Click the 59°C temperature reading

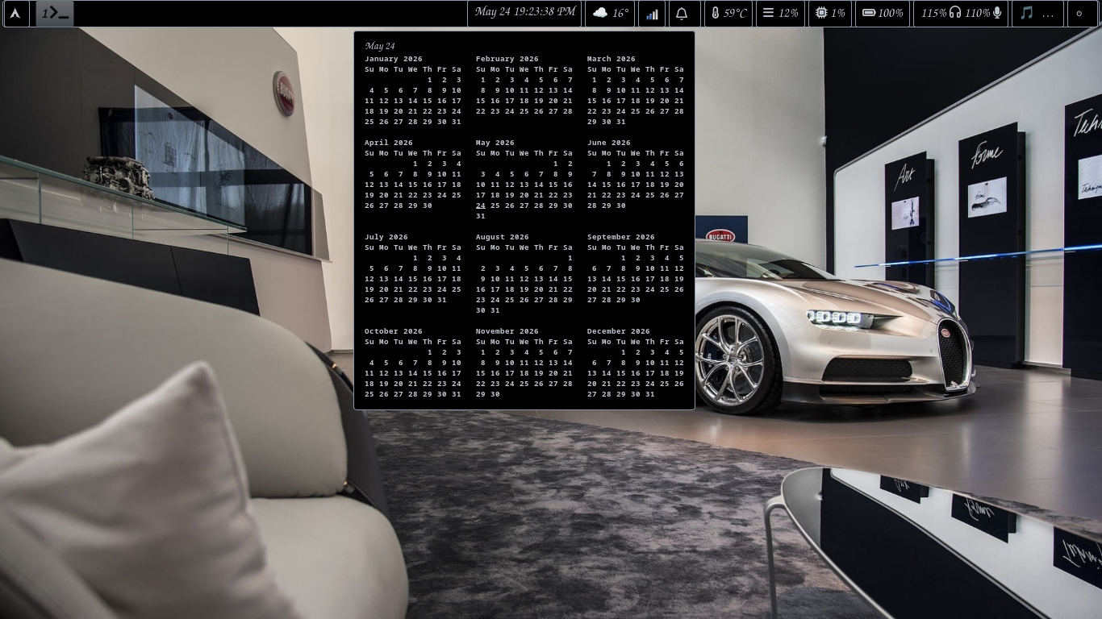click(x=735, y=14)
